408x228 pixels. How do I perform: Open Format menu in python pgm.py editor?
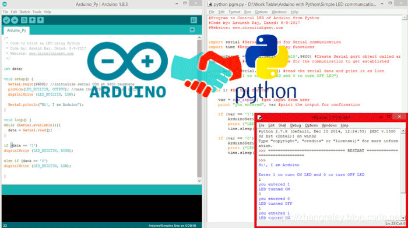pyautogui.click(x=234, y=12)
